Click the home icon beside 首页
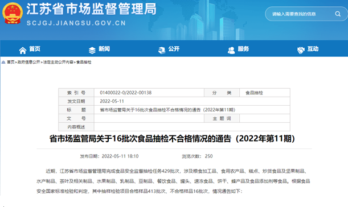 (22, 50)
